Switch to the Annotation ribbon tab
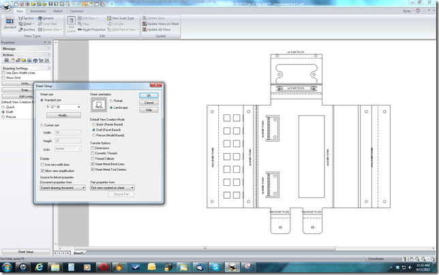 pos(38,11)
